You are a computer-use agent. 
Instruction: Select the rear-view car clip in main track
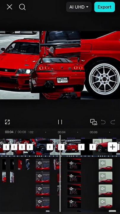click(71, 147)
